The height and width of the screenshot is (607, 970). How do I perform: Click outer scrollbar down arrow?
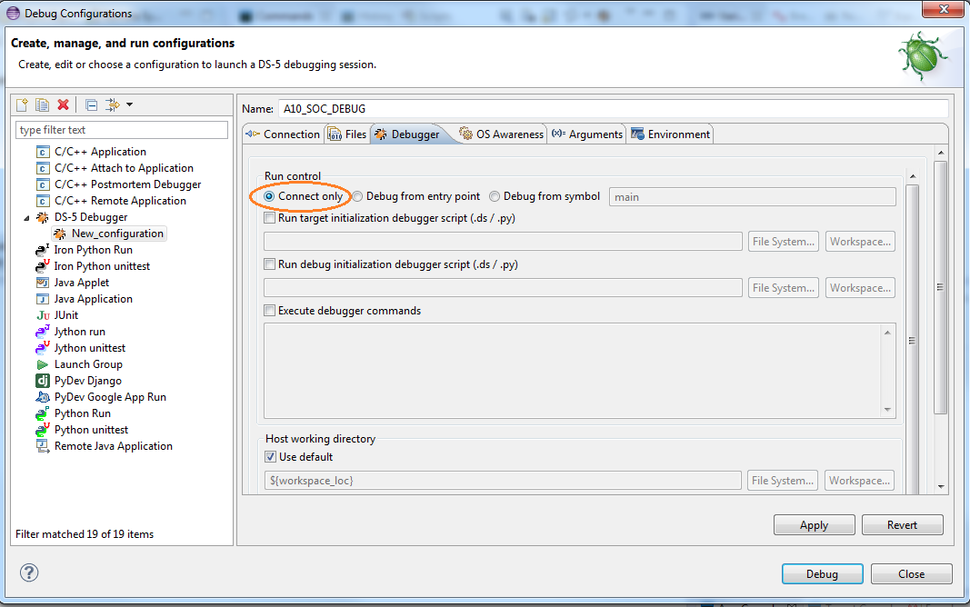[941, 486]
